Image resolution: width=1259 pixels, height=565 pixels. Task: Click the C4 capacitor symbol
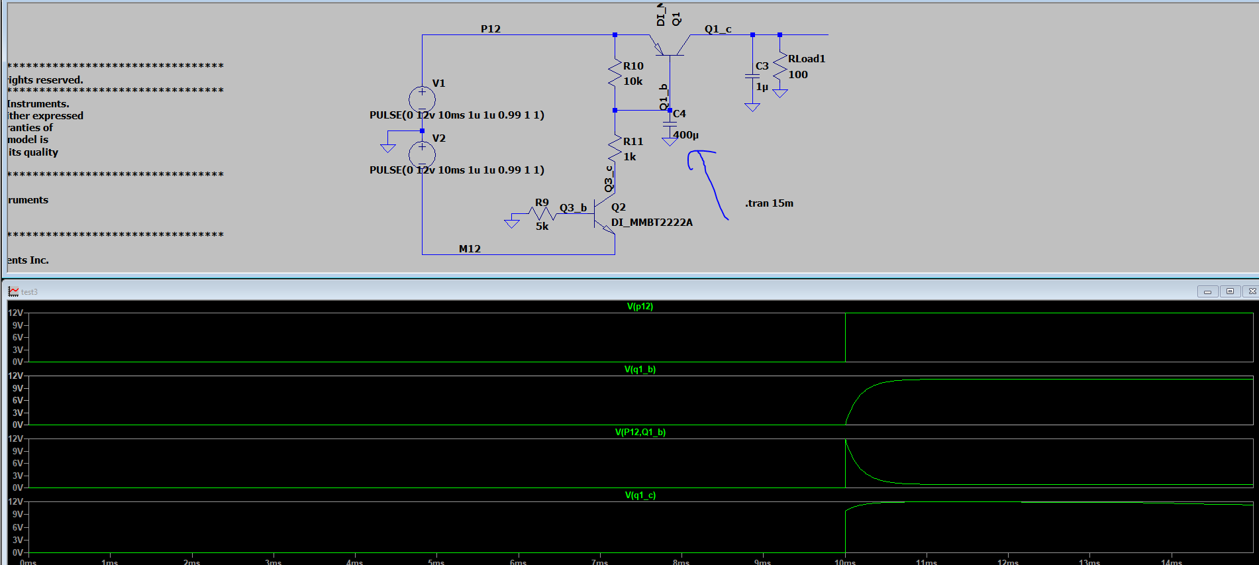pos(670,124)
